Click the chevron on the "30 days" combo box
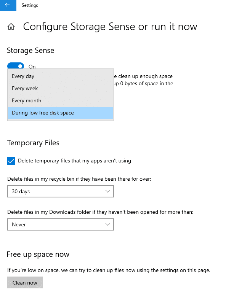This screenshot has width=242, height=299. point(108,191)
